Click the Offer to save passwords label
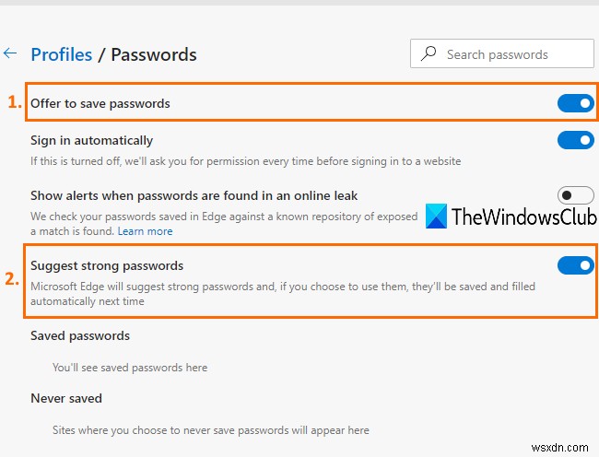Screen dimensions: 599x457 pyautogui.click(x=100, y=103)
